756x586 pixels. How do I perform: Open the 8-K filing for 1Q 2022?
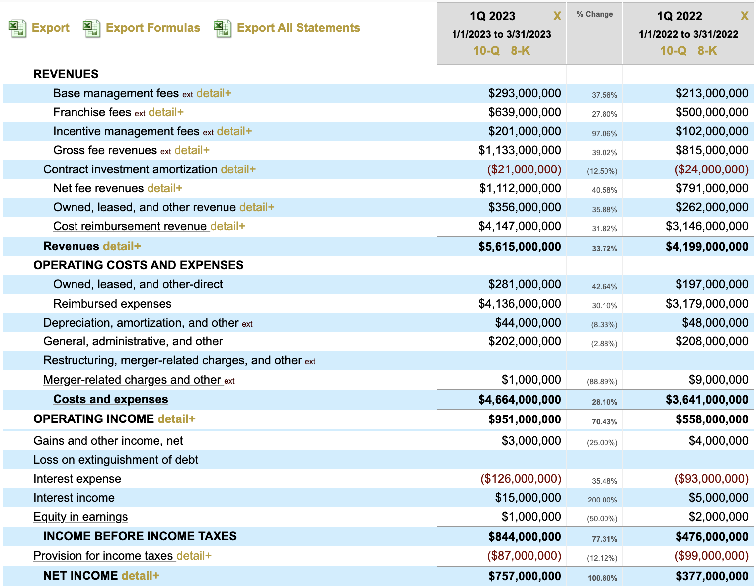pyautogui.click(x=707, y=51)
